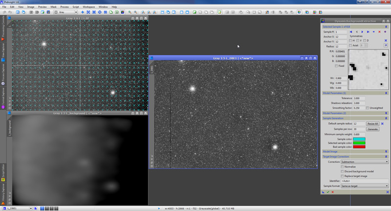Click next sample arrow button
This screenshot has height=211, width=391.
point(362,32)
